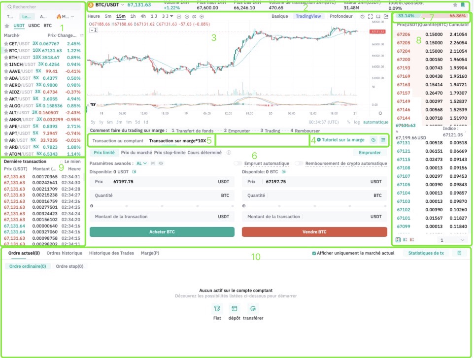Uncheck Afficher uniquement le marché actuel

point(314,253)
